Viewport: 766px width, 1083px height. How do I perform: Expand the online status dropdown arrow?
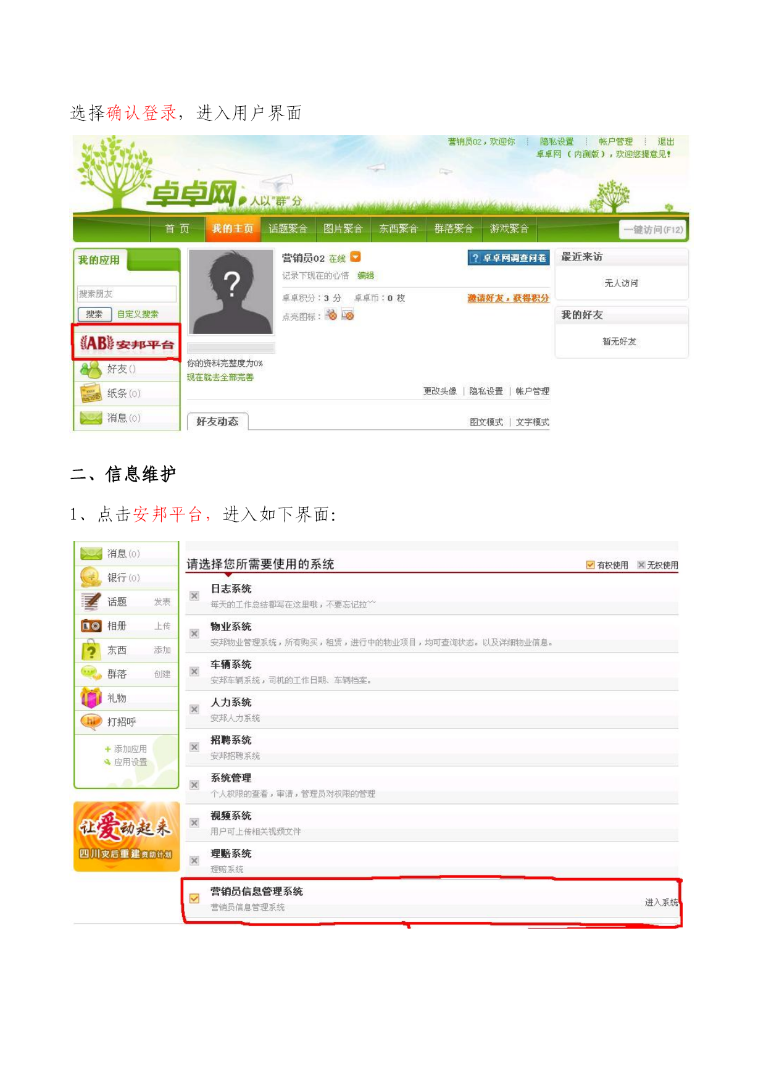[356, 257]
